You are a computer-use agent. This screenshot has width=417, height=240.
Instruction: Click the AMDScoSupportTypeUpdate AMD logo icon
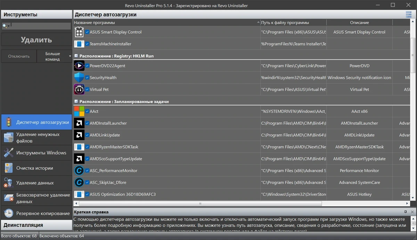click(x=79, y=159)
